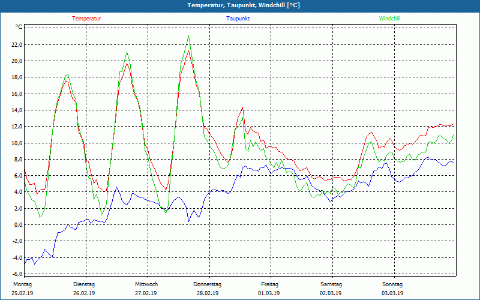The width and height of the screenshot is (480, 300).
Task: Click the 0,0 y-axis tick label
Action: (17, 224)
